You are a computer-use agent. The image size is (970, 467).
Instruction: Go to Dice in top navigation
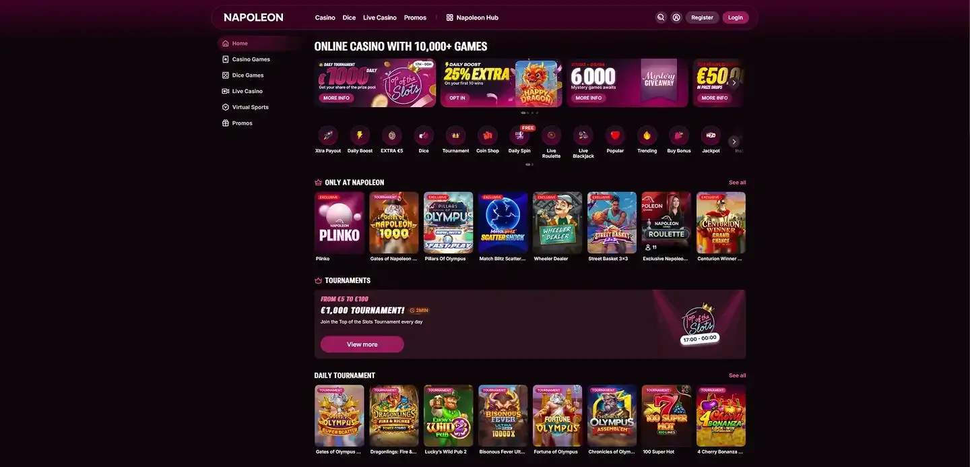pyautogui.click(x=349, y=18)
